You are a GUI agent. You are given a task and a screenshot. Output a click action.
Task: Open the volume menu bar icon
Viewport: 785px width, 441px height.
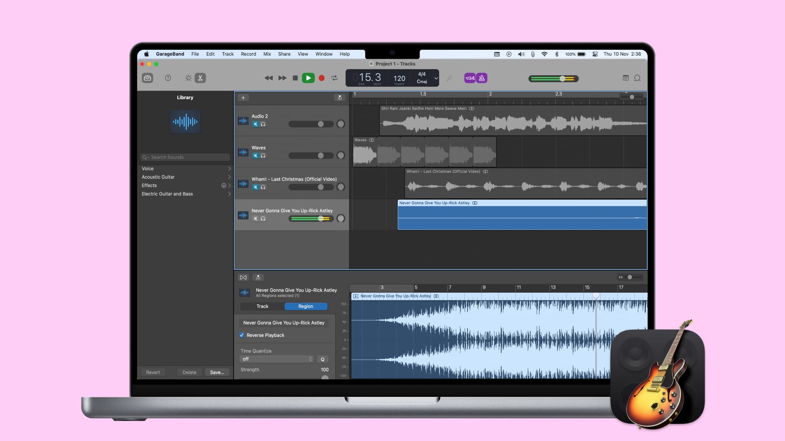(x=521, y=54)
